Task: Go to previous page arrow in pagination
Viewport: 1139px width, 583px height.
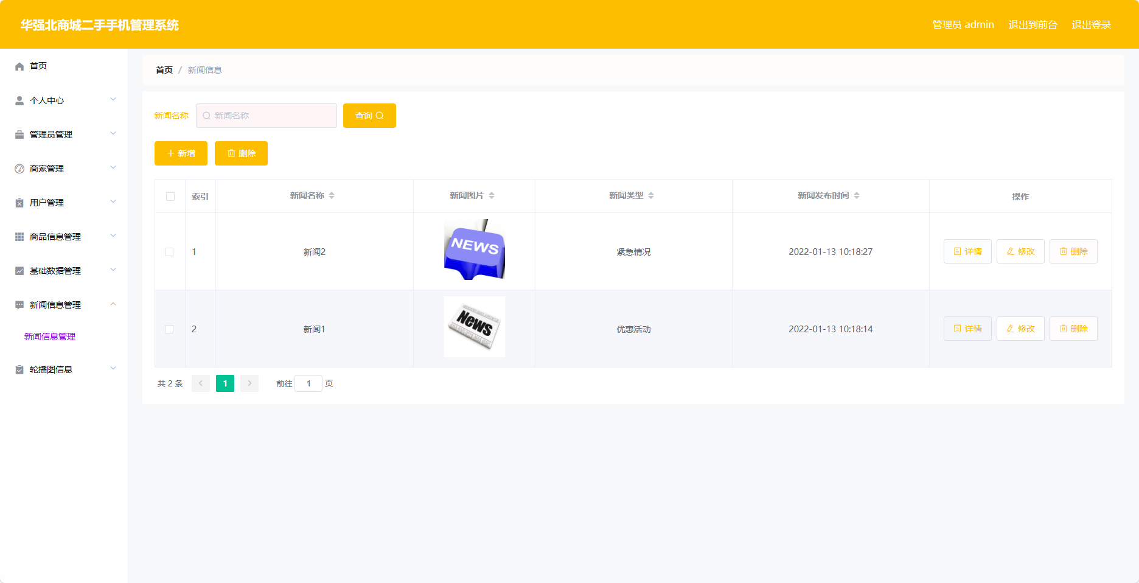Action: coord(201,383)
